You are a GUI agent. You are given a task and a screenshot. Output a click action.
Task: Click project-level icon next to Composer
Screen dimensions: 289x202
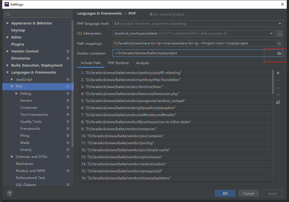pyautogui.click(x=68, y=107)
